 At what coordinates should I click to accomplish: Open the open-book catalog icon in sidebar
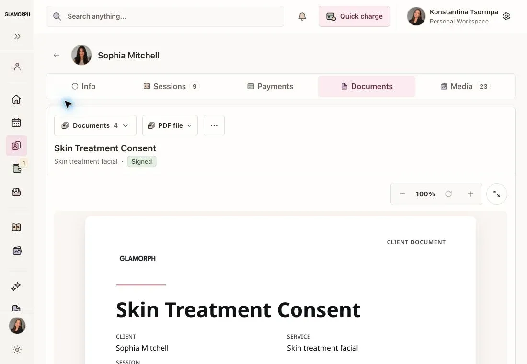pos(16,227)
